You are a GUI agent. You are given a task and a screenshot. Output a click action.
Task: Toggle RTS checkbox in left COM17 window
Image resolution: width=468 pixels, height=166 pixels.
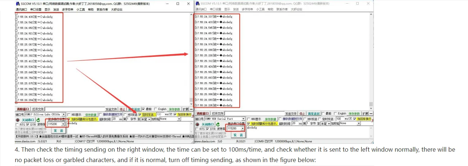pyautogui.click(x=17, y=124)
